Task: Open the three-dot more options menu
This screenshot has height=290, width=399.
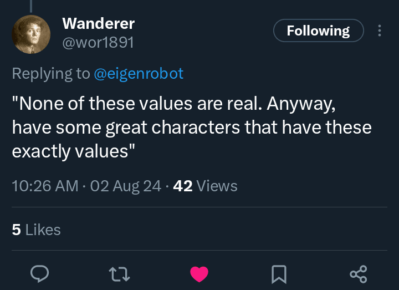Action: pyautogui.click(x=380, y=31)
